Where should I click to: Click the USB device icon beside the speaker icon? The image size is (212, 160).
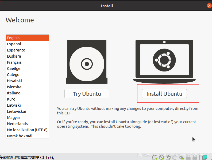pyautogui.click(x=188, y=157)
